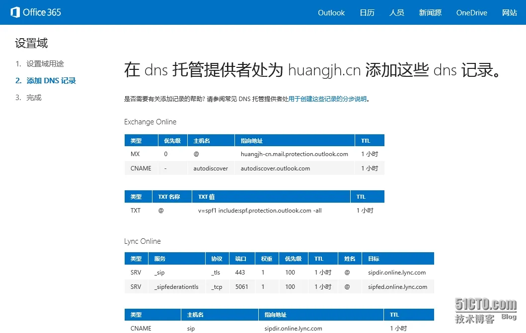Viewport: 526px width, 333px height.
Task: Click the 设置域 page title
Action: point(31,43)
